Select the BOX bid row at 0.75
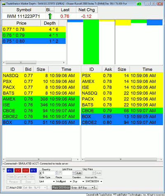 41,122
